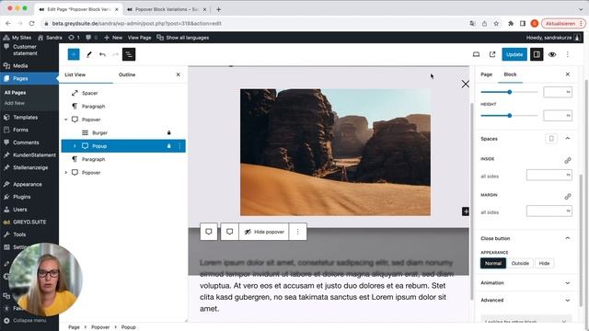Click Popover in bottom breadcrumb
Image resolution: width=589 pixels, height=331 pixels.
[100, 327]
